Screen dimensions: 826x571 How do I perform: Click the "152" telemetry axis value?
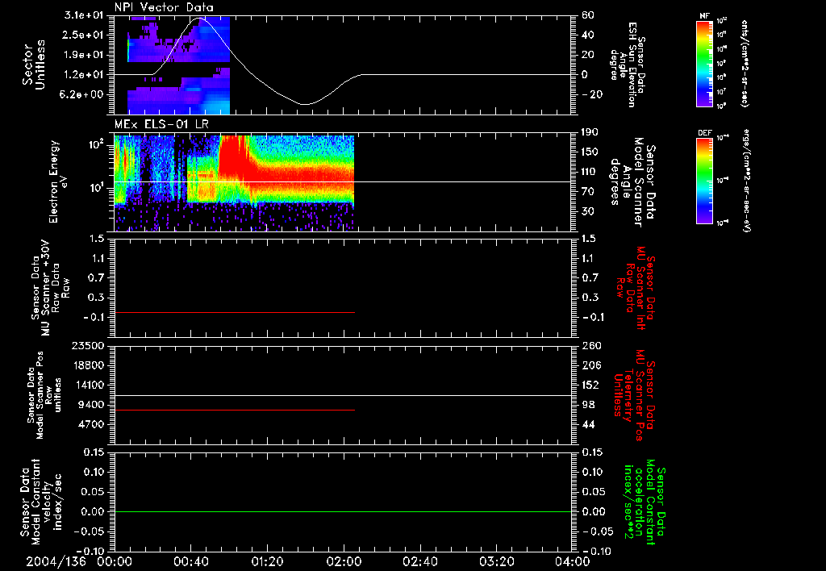590,385
